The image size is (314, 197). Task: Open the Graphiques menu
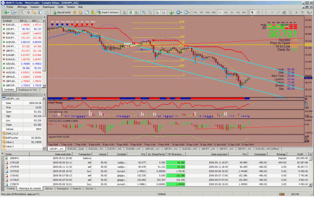click(x=48, y=7)
